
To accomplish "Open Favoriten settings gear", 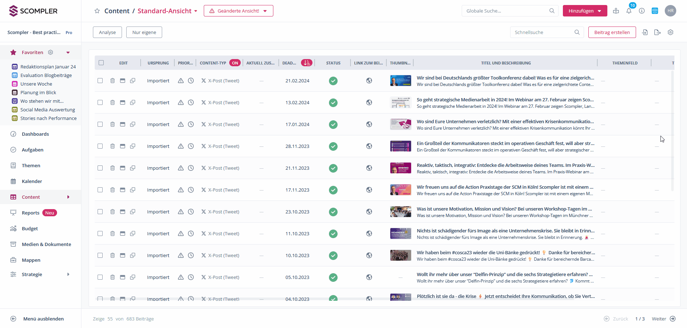I will [51, 52].
